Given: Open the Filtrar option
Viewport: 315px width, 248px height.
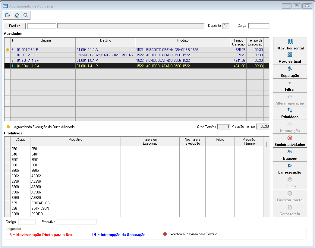Looking at the screenshot, I should click(x=290, y=86).
